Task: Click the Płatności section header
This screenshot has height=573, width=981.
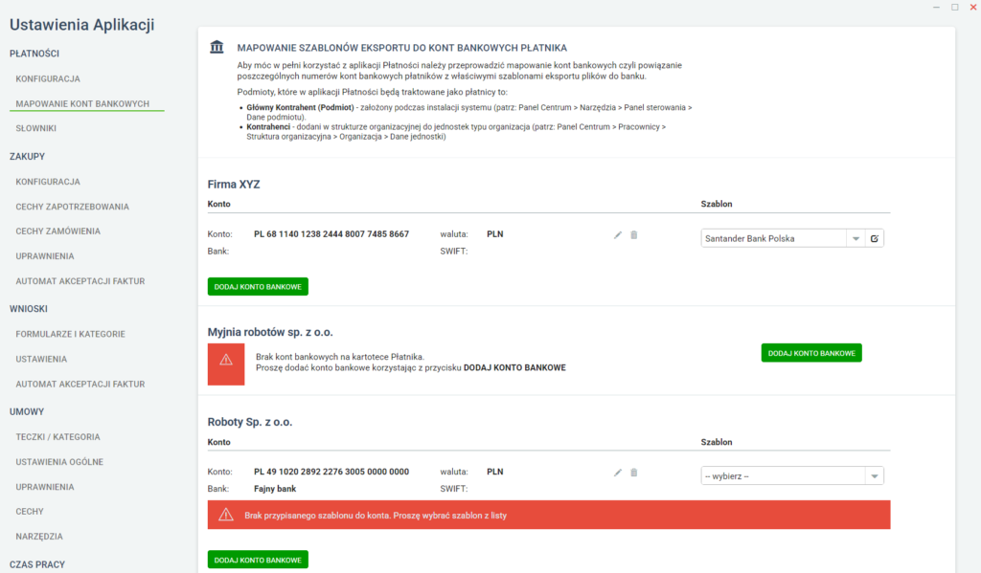Action: coord(34,54)
